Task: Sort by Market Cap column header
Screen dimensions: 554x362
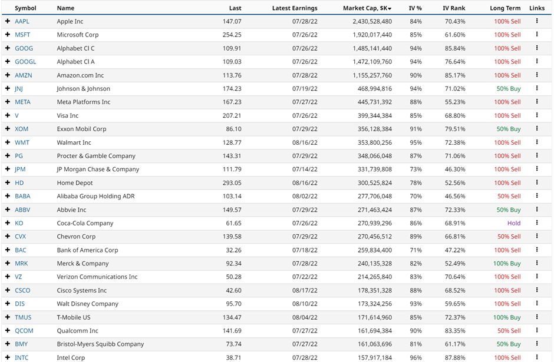Action: 367,8
